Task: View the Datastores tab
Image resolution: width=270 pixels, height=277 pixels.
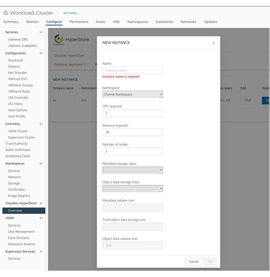Action: (x=164, y=22)
